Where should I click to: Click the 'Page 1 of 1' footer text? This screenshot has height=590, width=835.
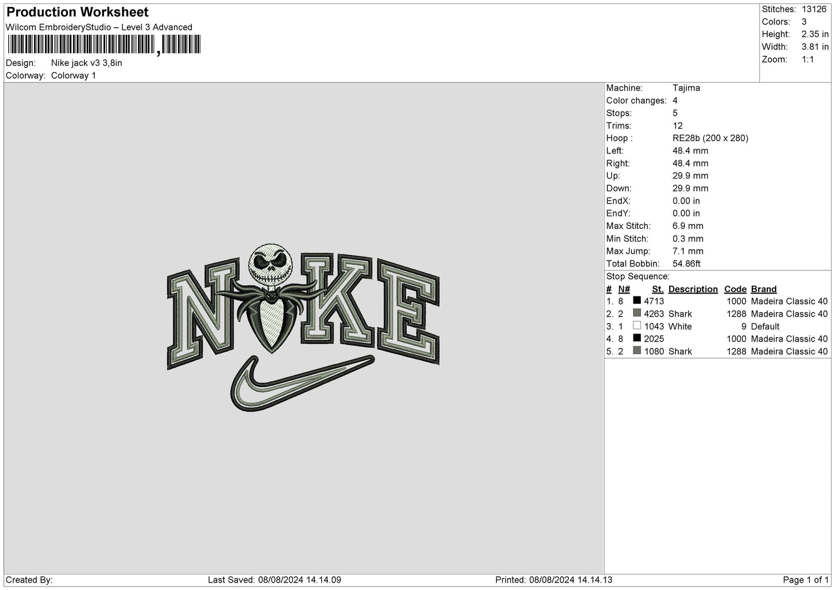coord(806,580)
